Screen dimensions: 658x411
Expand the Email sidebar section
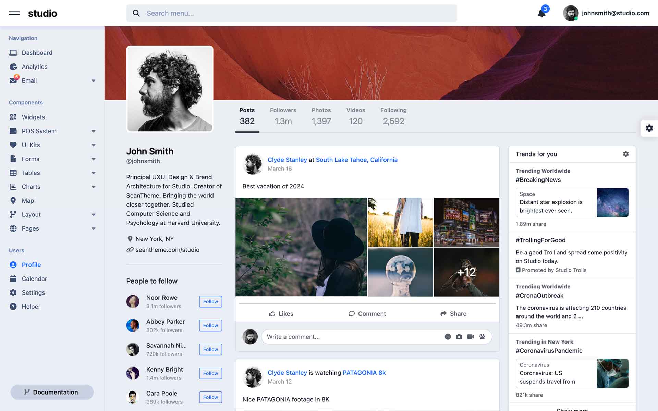tap(94, 80)
